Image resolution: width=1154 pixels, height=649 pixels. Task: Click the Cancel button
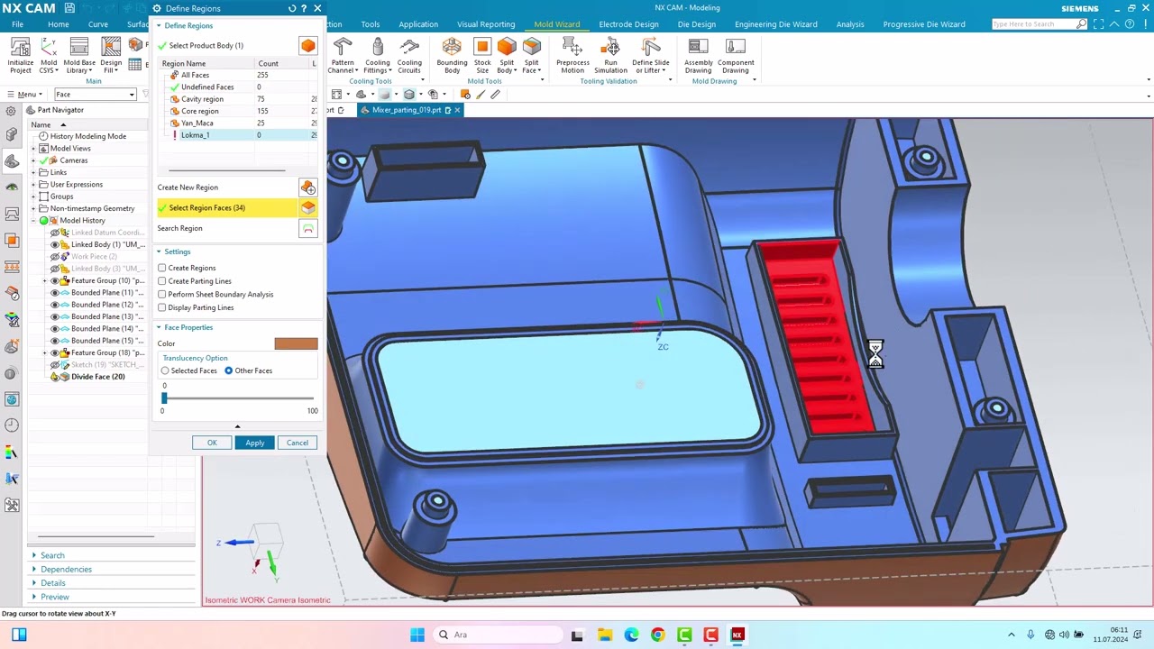click(x=298, y=443)
